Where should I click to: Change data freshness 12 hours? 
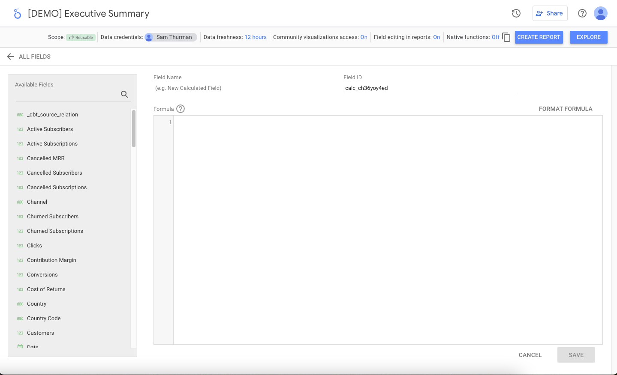coord(256,37)
